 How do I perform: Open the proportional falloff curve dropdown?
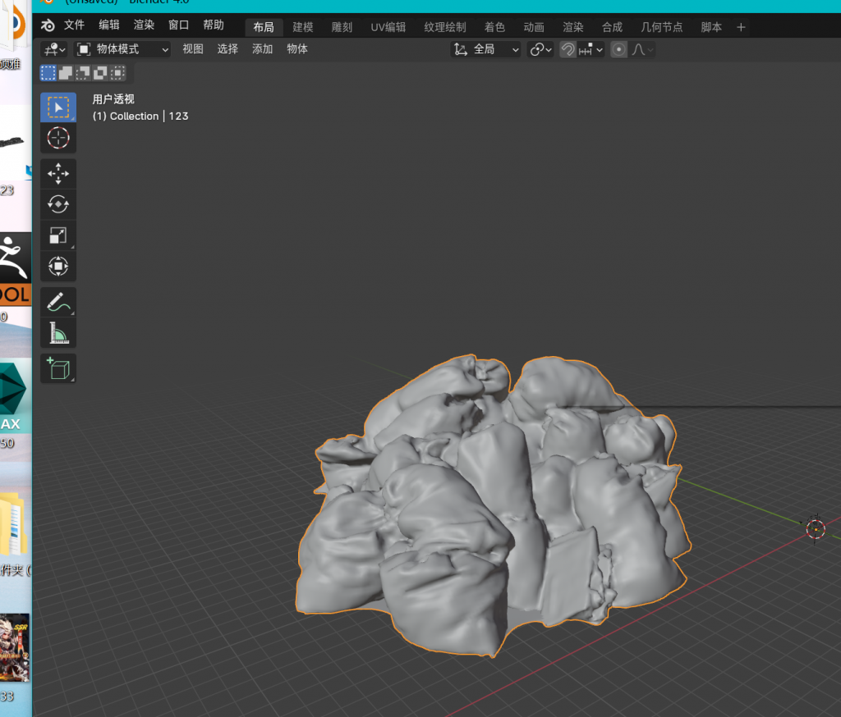pyautogui.click(x=642, y=50)
